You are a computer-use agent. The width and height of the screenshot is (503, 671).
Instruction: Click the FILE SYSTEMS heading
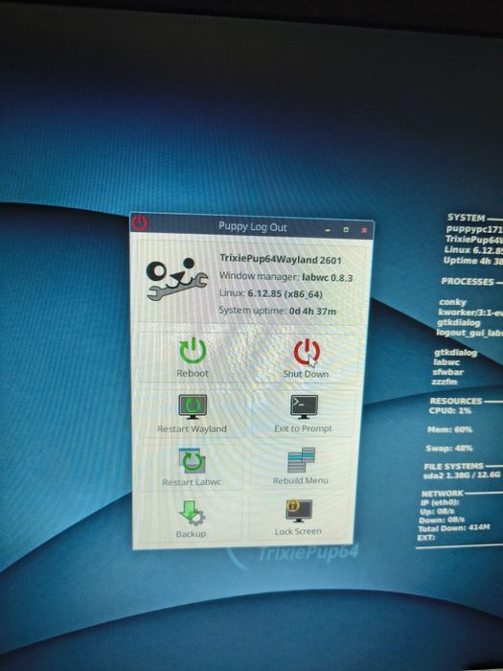pos(454,466)
